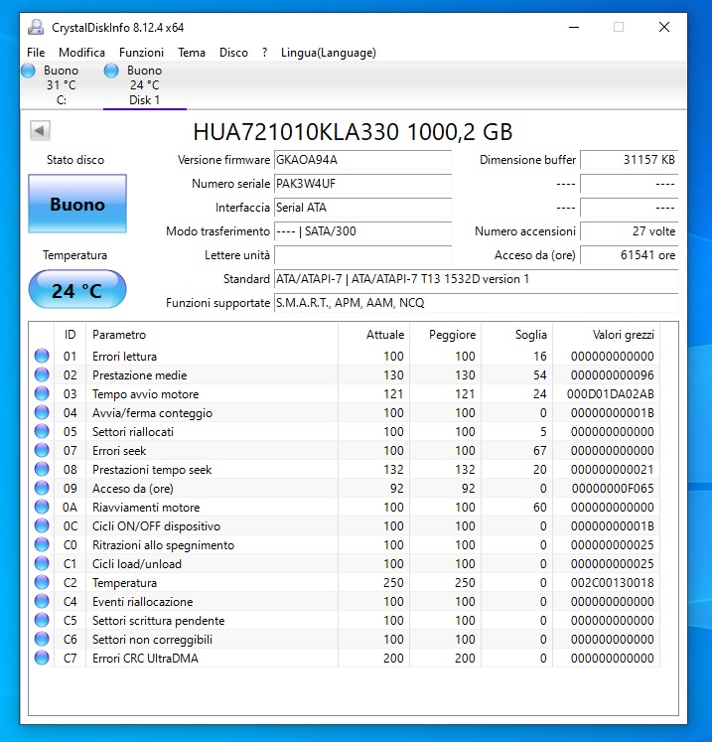Viewport: 712px width, 742px height.
Task: Close the CrystalDiskInfo window
Action: [x=664, y=28]
